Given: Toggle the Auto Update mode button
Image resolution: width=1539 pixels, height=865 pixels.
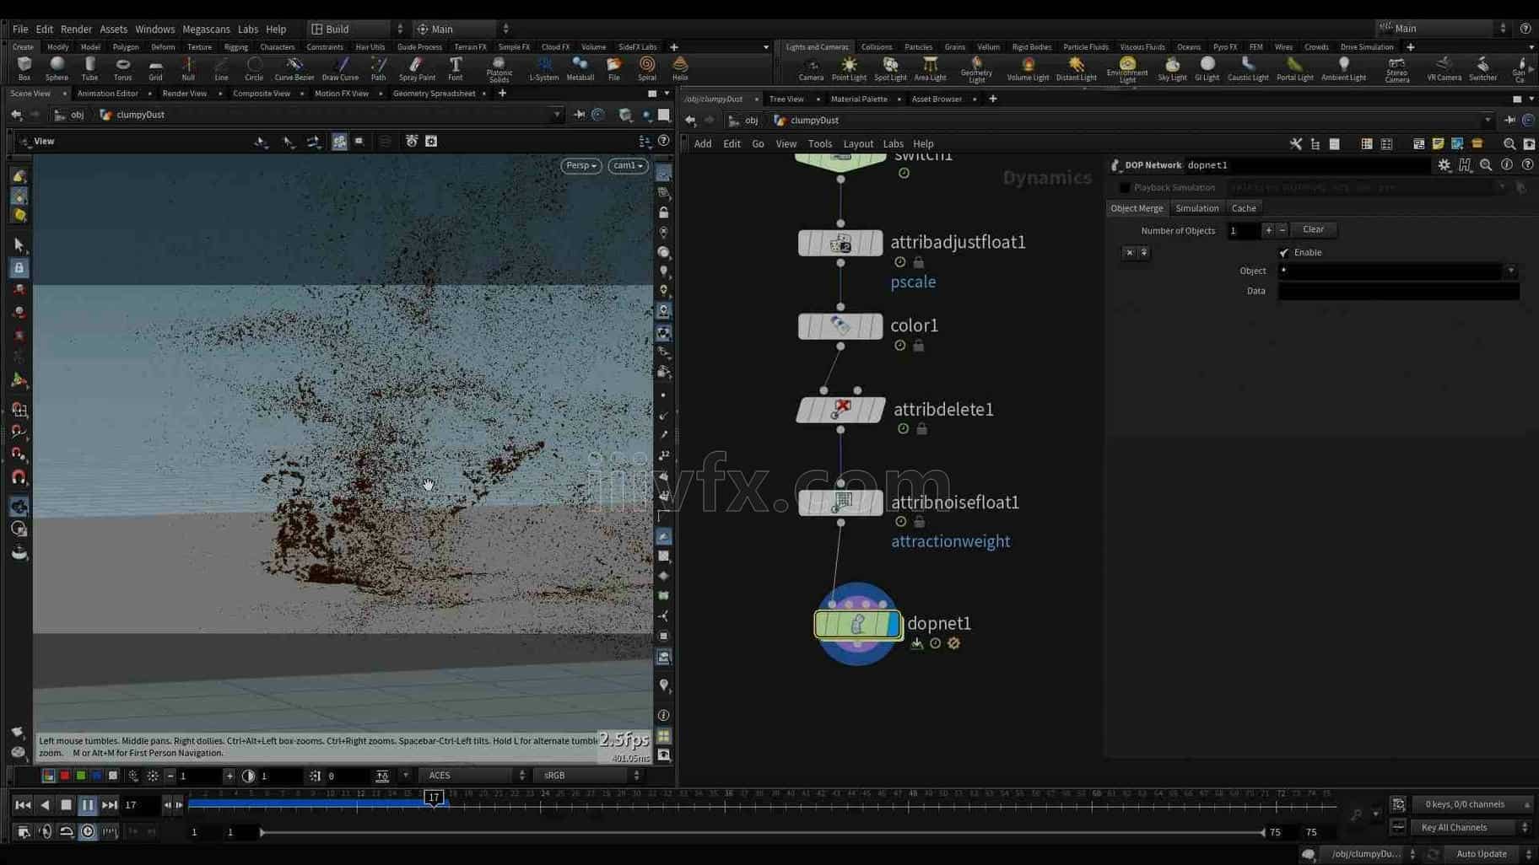Looking at the screenshot, I should click(x=1481, y=854).
